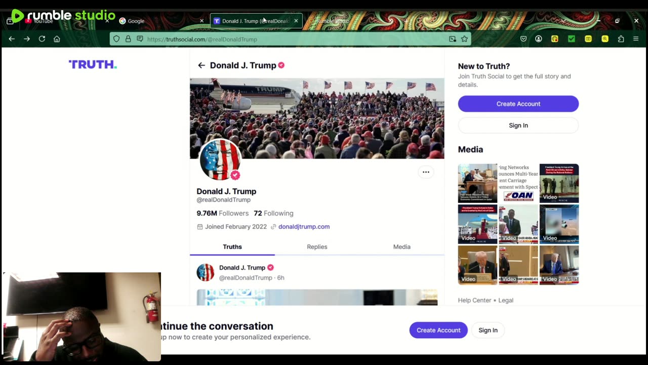The height and width of the screenshot is (365, 648).
Task: Bookmark this page with the star icon
Action: coord(464,39)
